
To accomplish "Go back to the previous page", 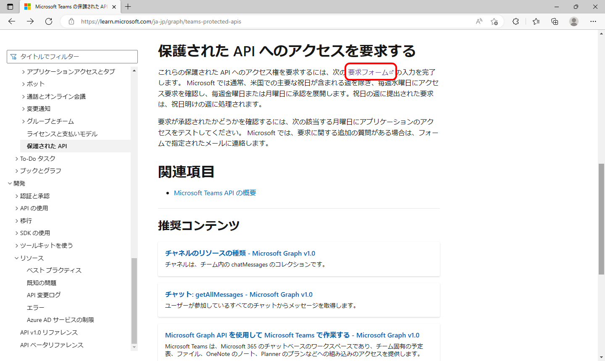I will [x=12, y=21].
